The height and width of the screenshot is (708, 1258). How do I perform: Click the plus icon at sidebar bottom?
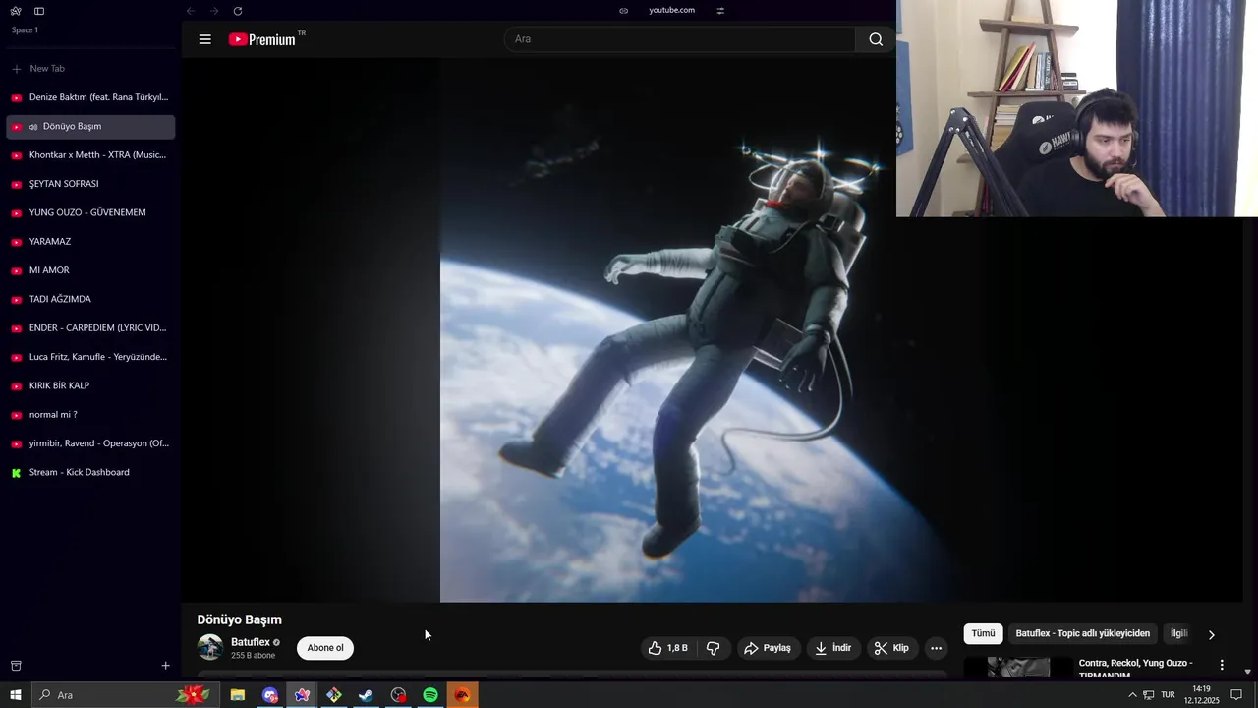(165, 666)
